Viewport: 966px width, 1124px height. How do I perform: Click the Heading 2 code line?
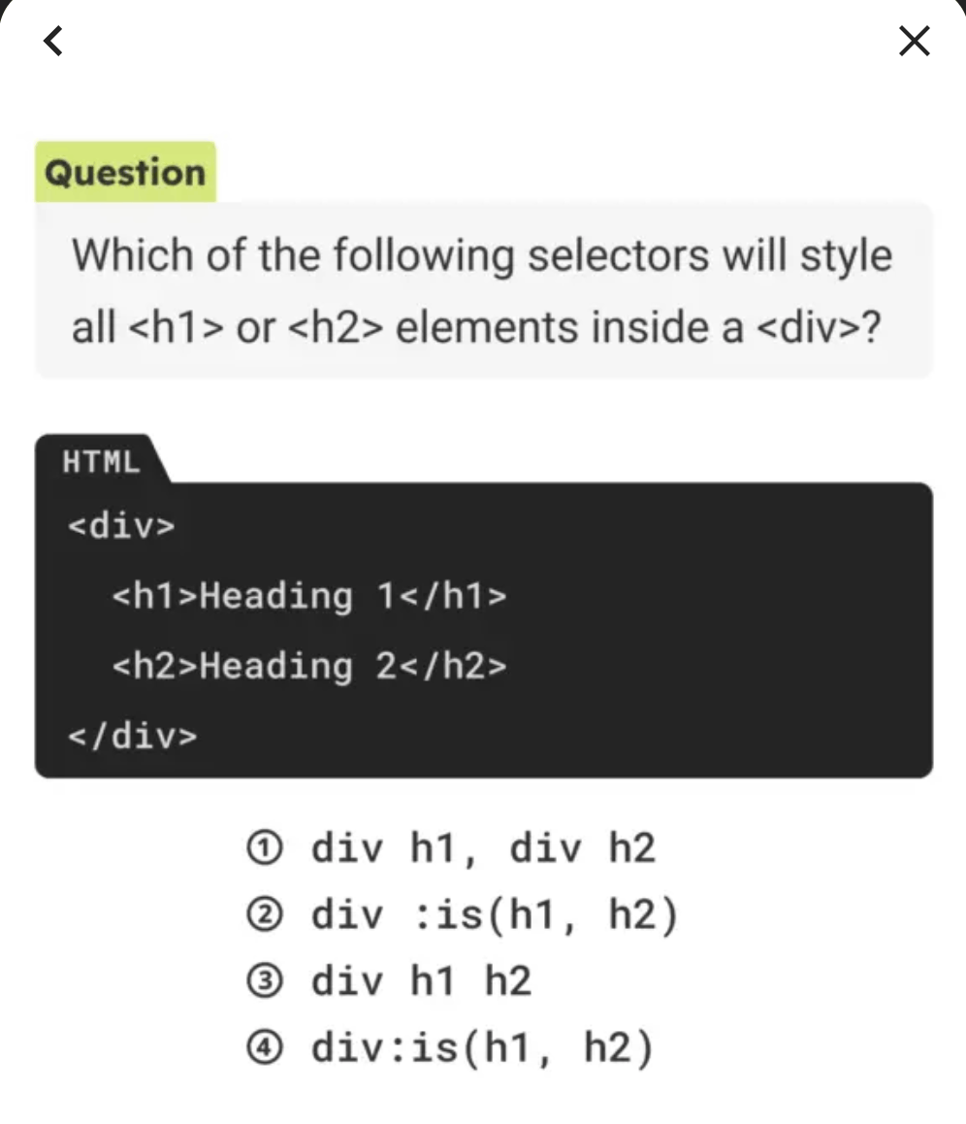(x=309, y=666)
